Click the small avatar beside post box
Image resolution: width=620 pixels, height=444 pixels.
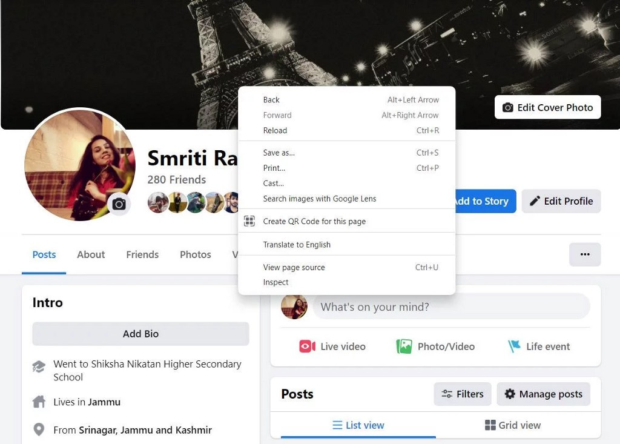point(294,306)
